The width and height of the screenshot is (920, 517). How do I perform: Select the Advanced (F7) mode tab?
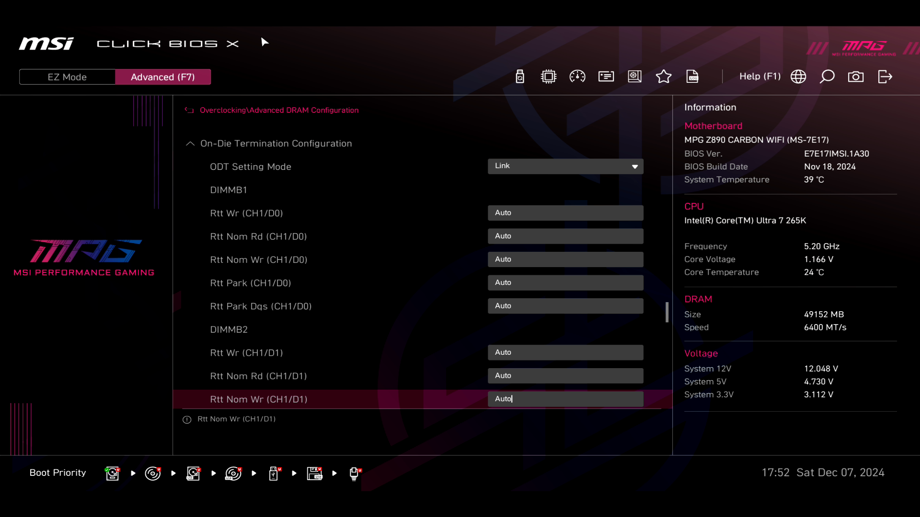click(162, 77)
